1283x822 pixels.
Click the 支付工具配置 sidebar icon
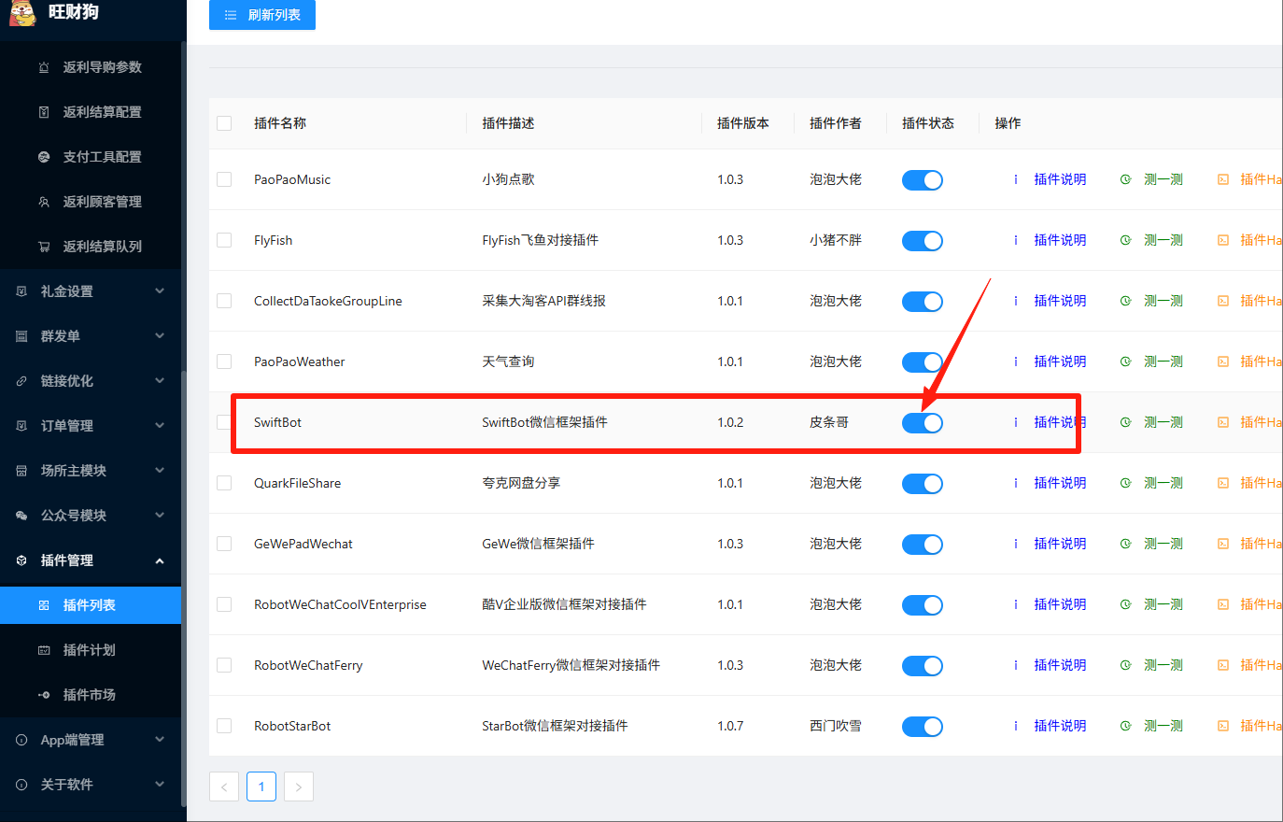(44, 157)
